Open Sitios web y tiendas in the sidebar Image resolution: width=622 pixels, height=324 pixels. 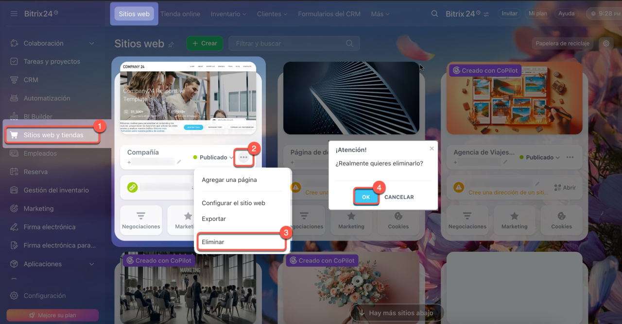click(x=52, y=135)
